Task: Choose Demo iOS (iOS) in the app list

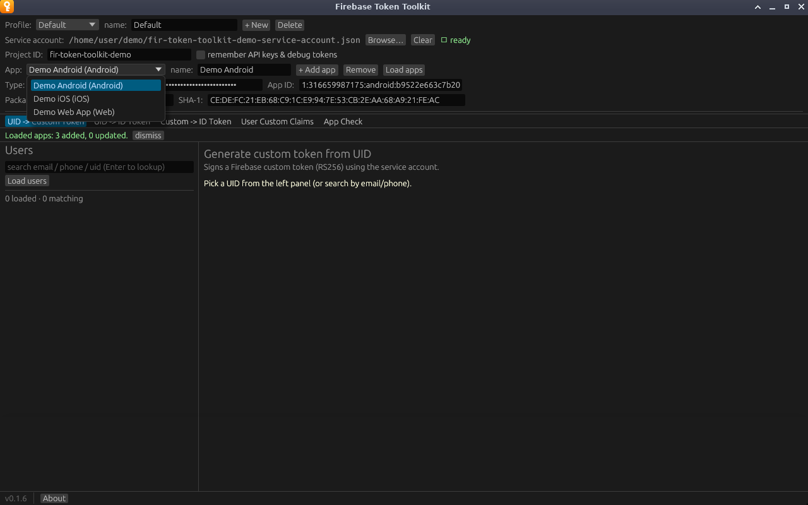Action: click(x=96, y=99)
